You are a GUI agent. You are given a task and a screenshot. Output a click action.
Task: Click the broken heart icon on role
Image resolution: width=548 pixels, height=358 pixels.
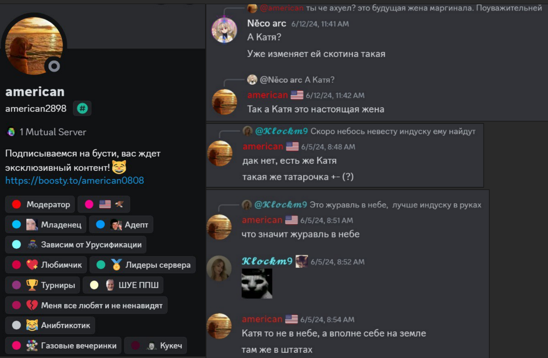coord(32,305)
